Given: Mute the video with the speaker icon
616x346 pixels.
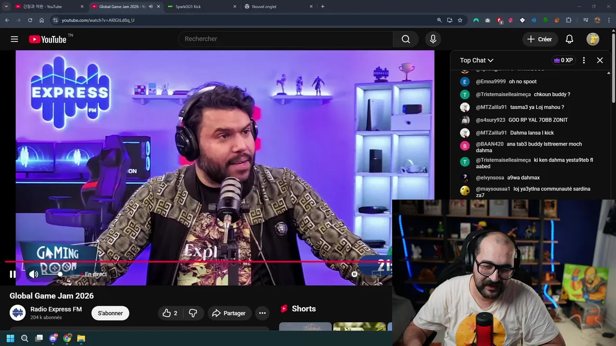Looking at the screenshot, I should [x=33, y=274].
